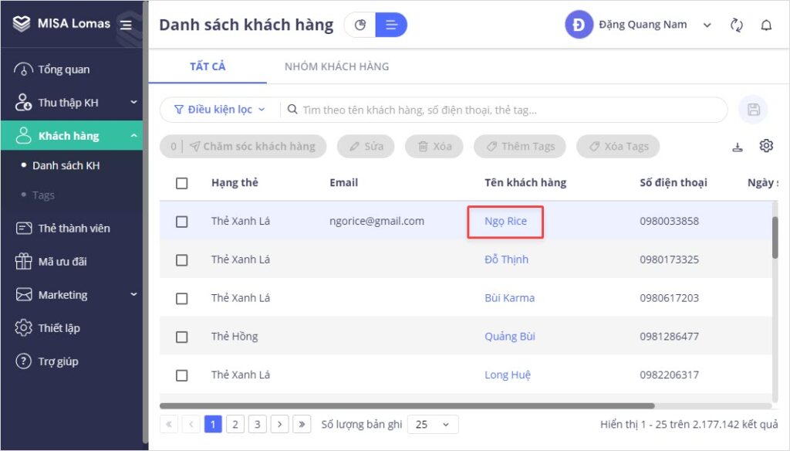Go to page 3

pos(258,424)
